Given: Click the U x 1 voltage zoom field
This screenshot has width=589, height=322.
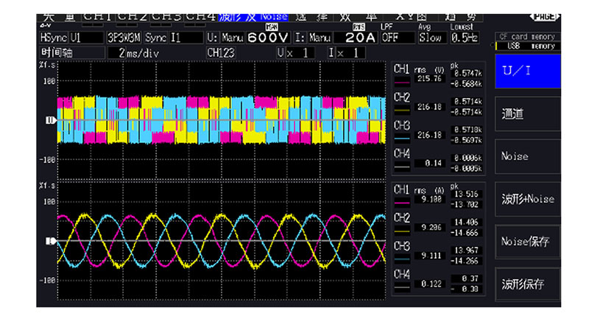Looking at the screenshot, I should tap(296, 53).
